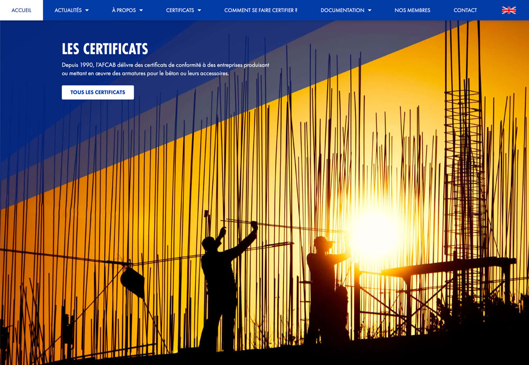The width and height of the screenshot is (529, 365).
Task: Switch language via the UK flag icon
Action: pos(508,10)
